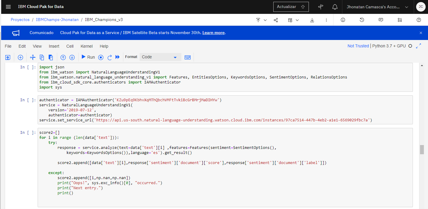Image resolution: width=428 pixels, height=209 pixels.
Task: Open the guided tours signpost icon
Action: tap(321, 7)
